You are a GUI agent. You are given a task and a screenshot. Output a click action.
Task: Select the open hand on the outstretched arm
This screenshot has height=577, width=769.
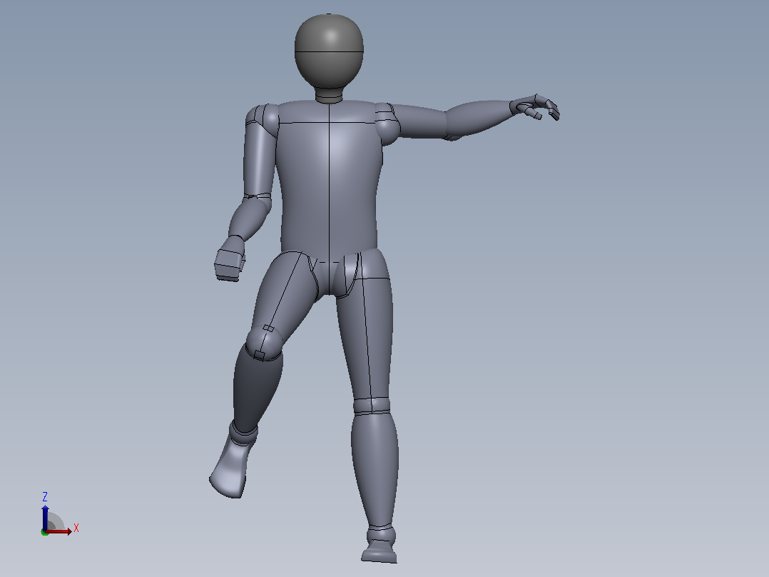click(534, 107)
